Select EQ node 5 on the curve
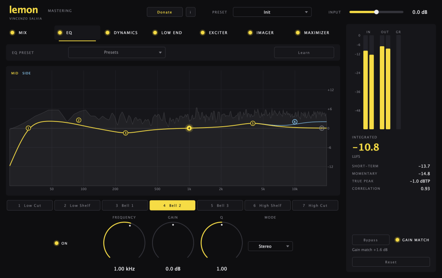Image resolution: width=442 pixels, height=278 pixels. click(253, 123)
